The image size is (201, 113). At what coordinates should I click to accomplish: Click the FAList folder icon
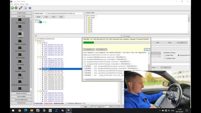tap(35, 20)
